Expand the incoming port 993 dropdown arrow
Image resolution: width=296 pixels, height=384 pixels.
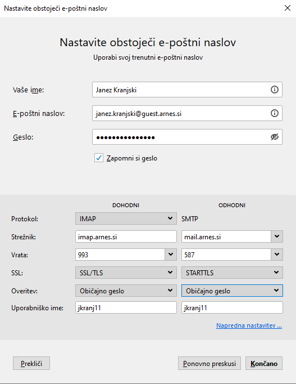[x=171, y=254]
